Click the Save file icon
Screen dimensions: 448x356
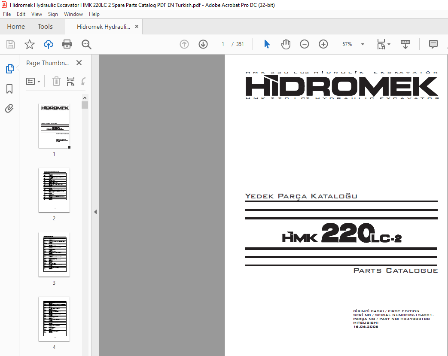[11, 44]
